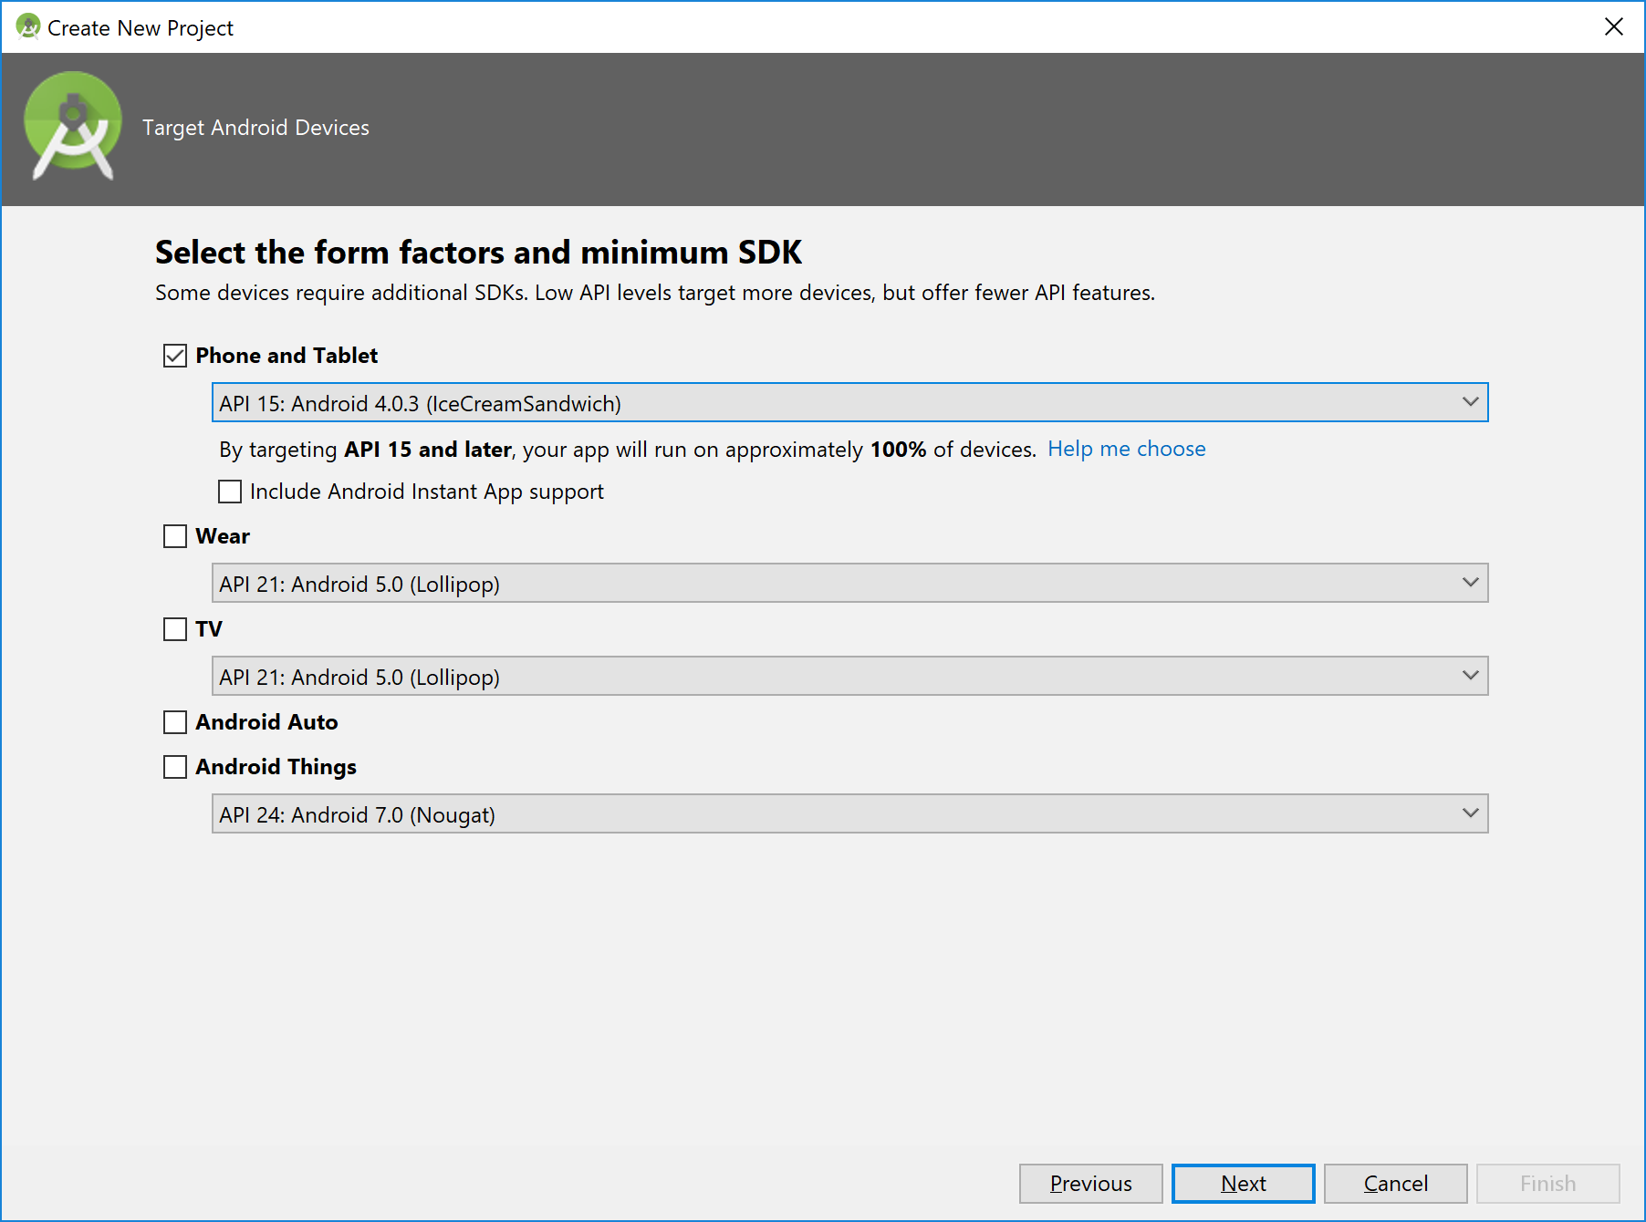The width and height of the screenshot is (1646, 1222).
Task: Close the Create New Project dialog
Action: pos(1613,27)
